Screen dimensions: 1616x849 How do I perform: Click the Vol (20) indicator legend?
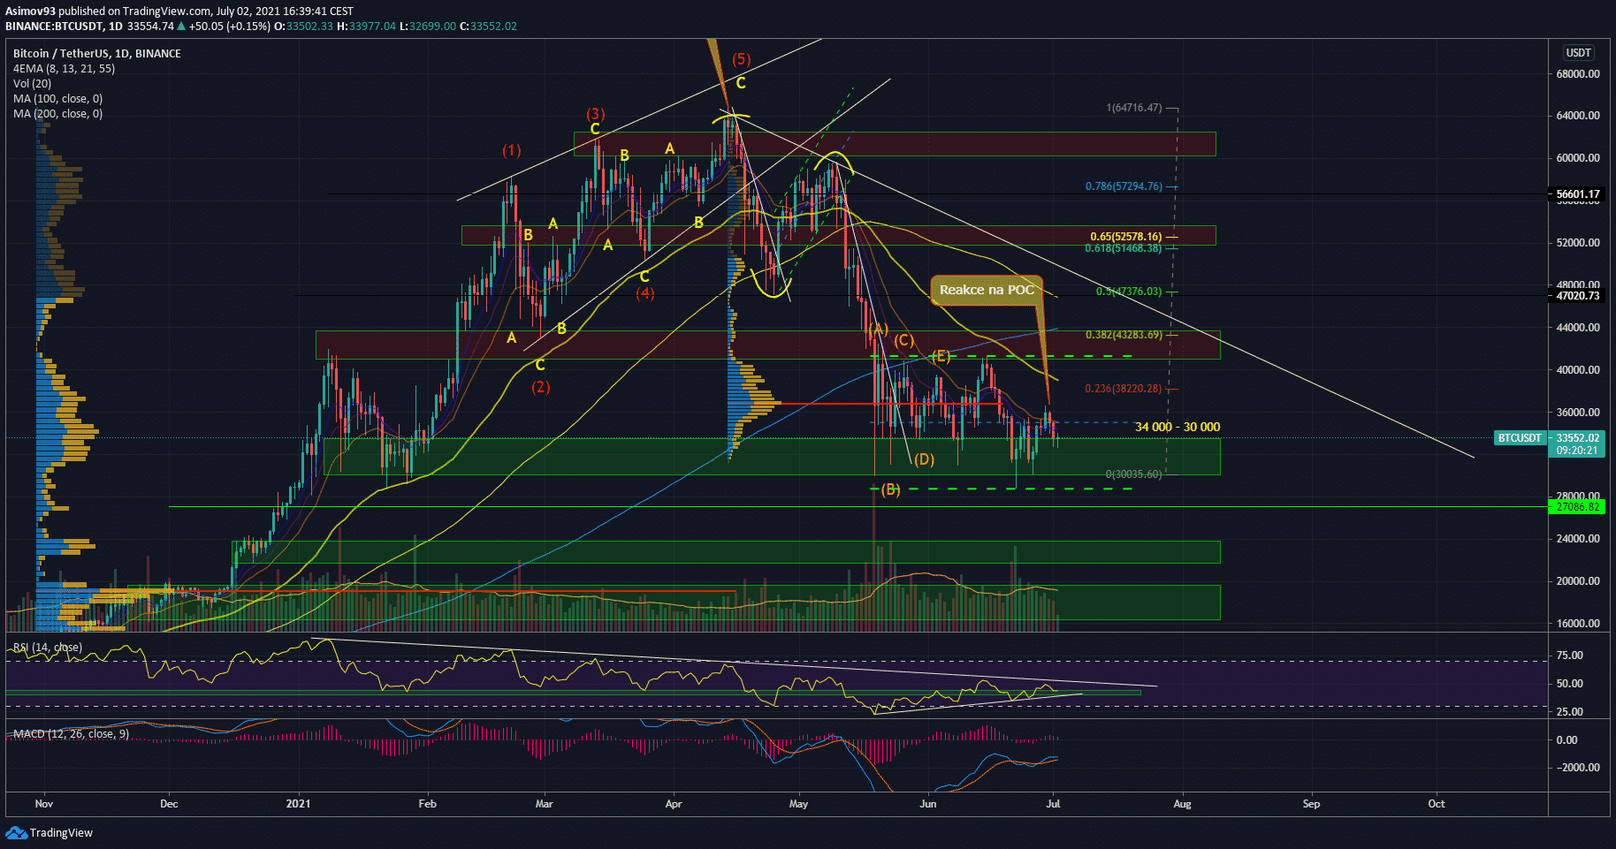coord(32,84)
